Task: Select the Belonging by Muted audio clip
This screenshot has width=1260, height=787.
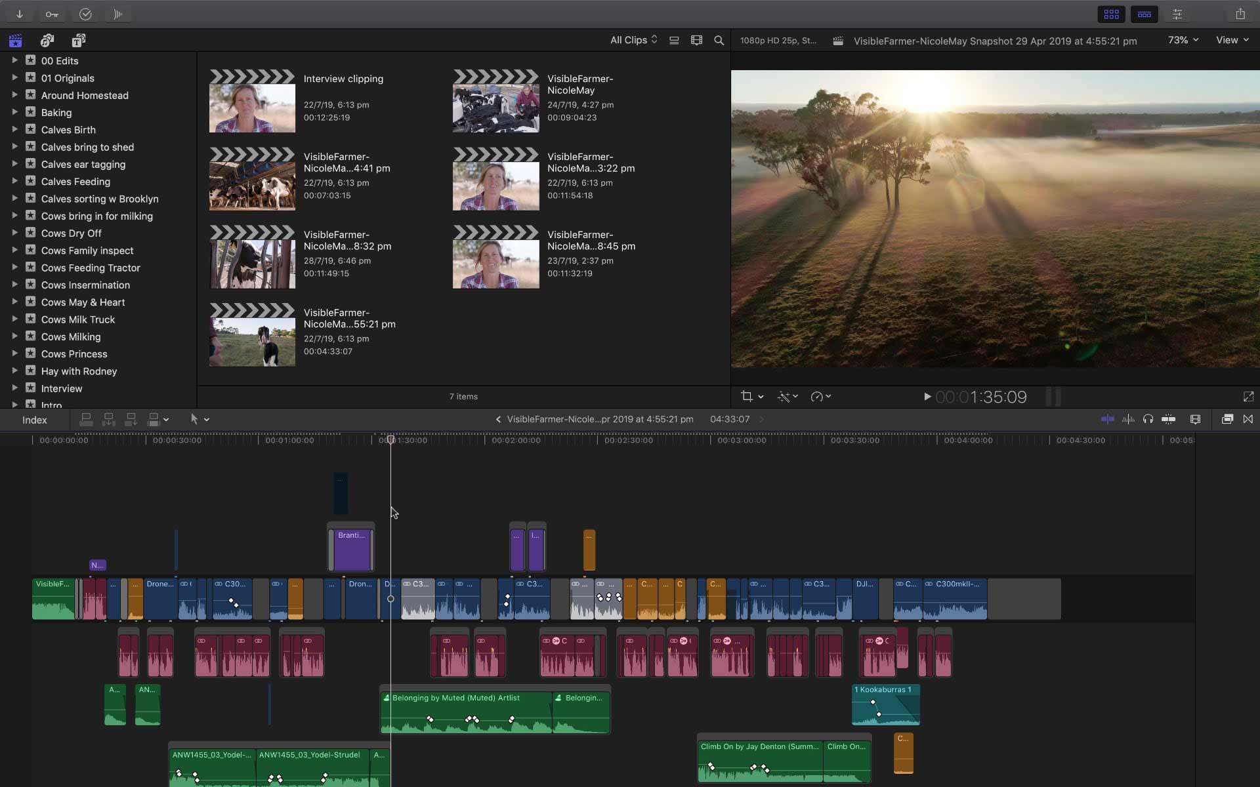Action: click(x=466, y=712)
